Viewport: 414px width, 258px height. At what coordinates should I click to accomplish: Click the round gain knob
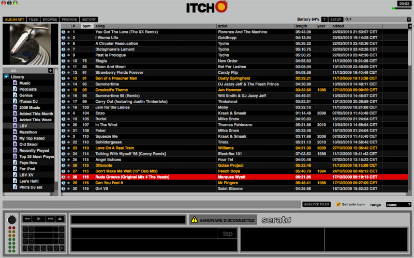point(11,220)
